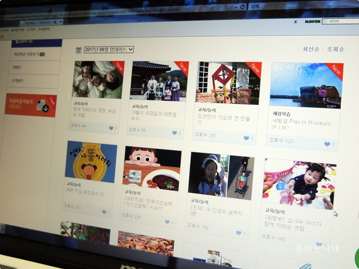Open the toddler playing thumbnail

[299, 184]
